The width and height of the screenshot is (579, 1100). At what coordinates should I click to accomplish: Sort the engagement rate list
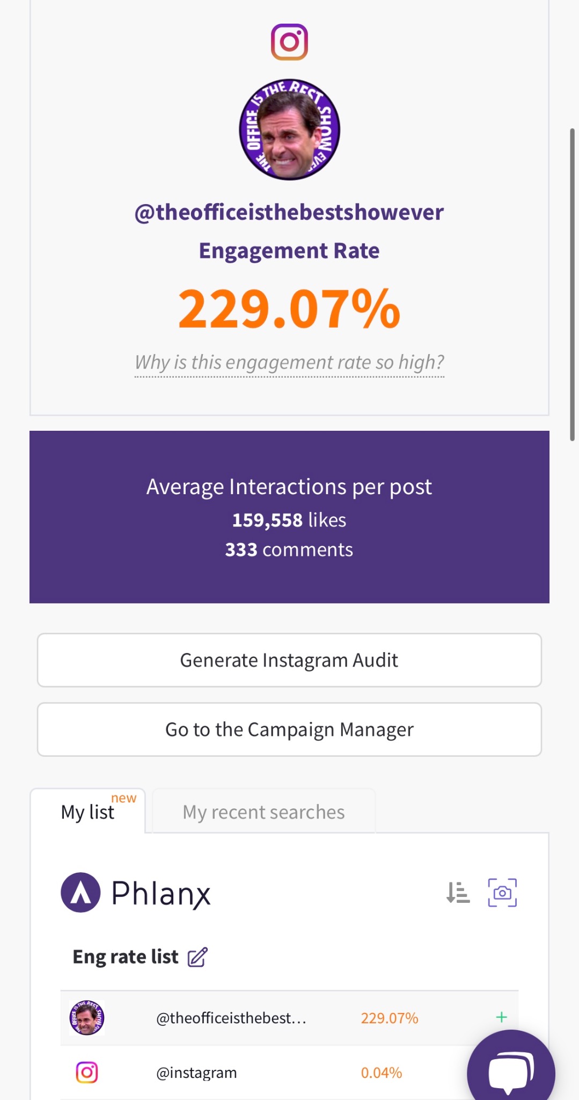click(x=458, y=893)
